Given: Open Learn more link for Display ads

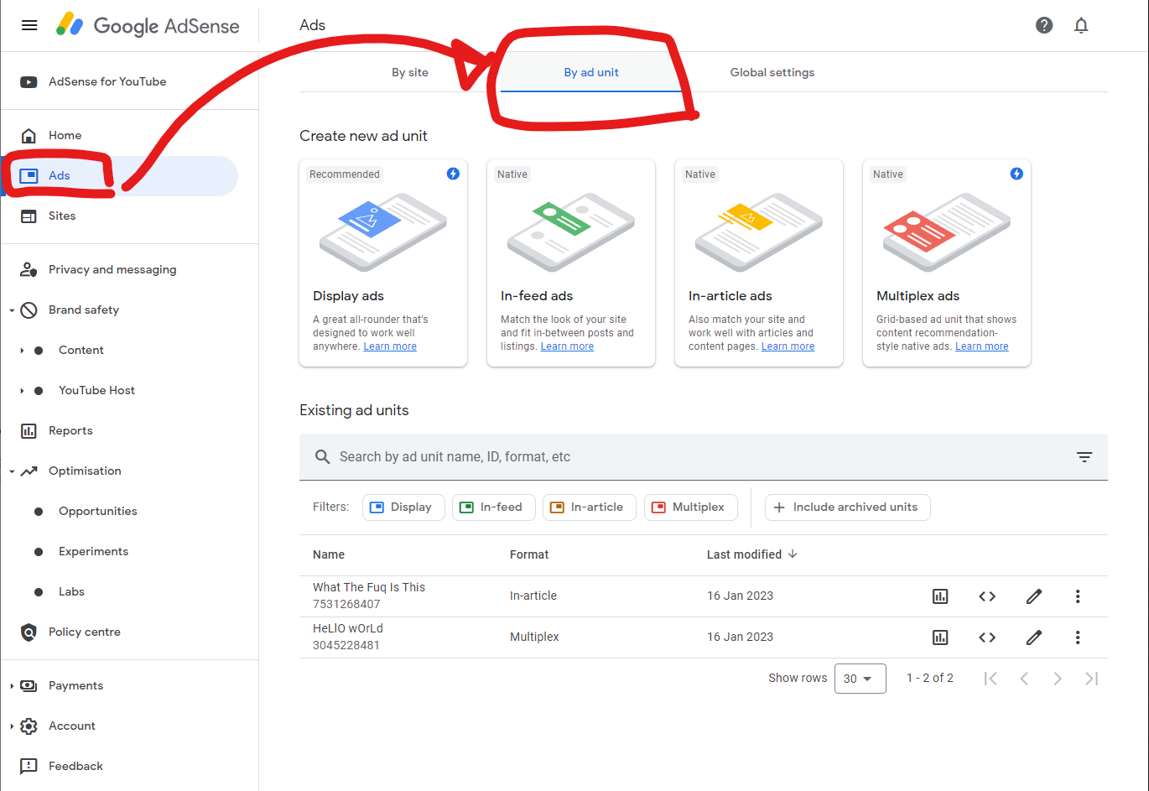Looking at the screenshot, I should (390, 346).
